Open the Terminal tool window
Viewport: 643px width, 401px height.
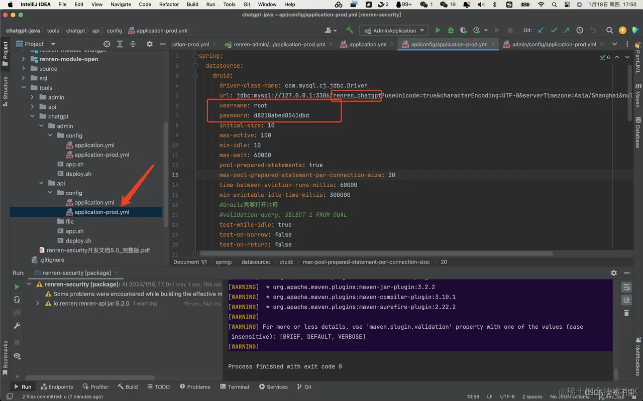point(235,387)
